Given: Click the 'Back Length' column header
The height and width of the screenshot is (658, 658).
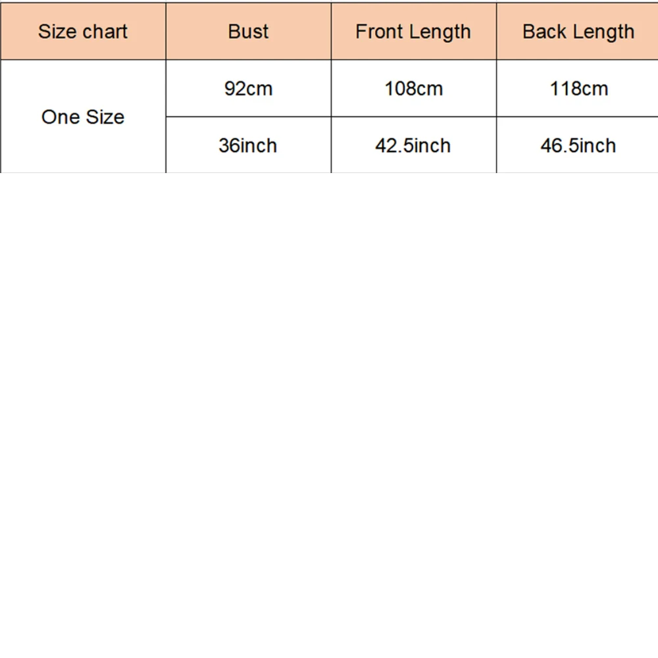Looking at the screenshot, I should 578,32.
